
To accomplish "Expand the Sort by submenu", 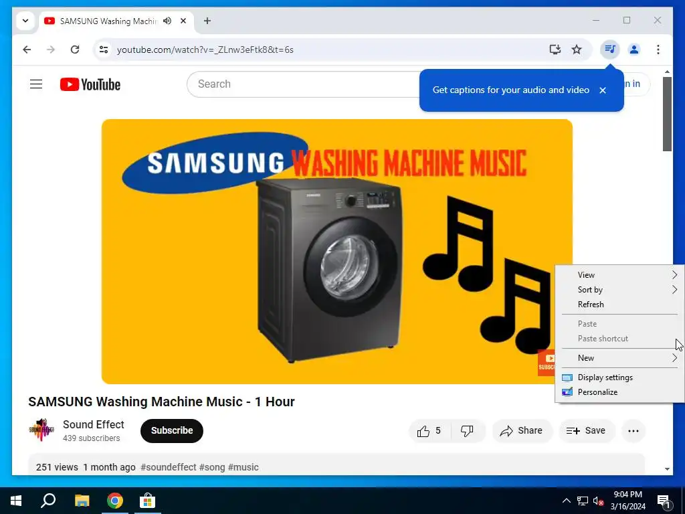I will [620, 290].
